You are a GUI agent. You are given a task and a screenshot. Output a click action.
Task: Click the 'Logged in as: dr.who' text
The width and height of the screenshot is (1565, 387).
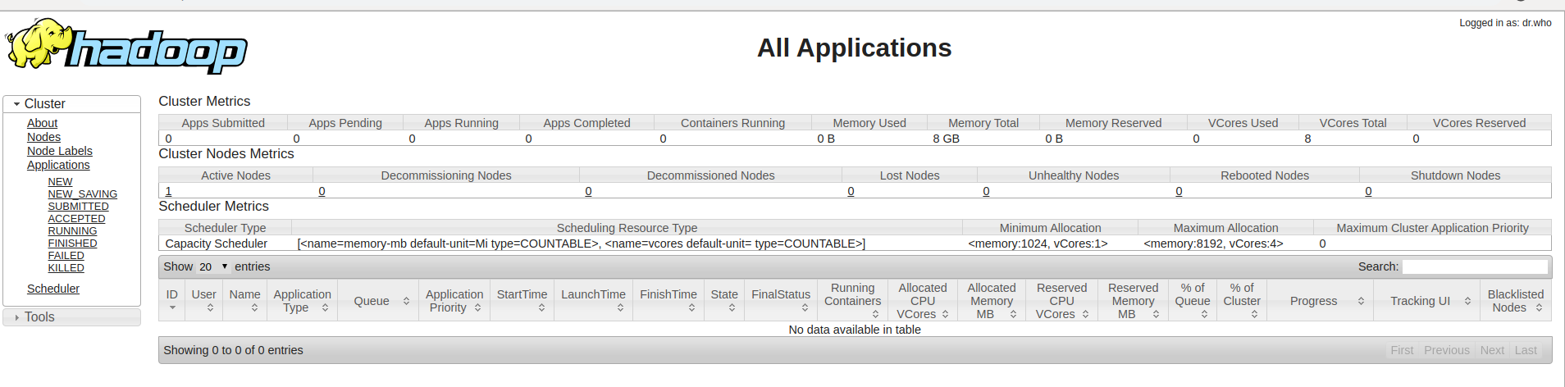pos(1505,23)
